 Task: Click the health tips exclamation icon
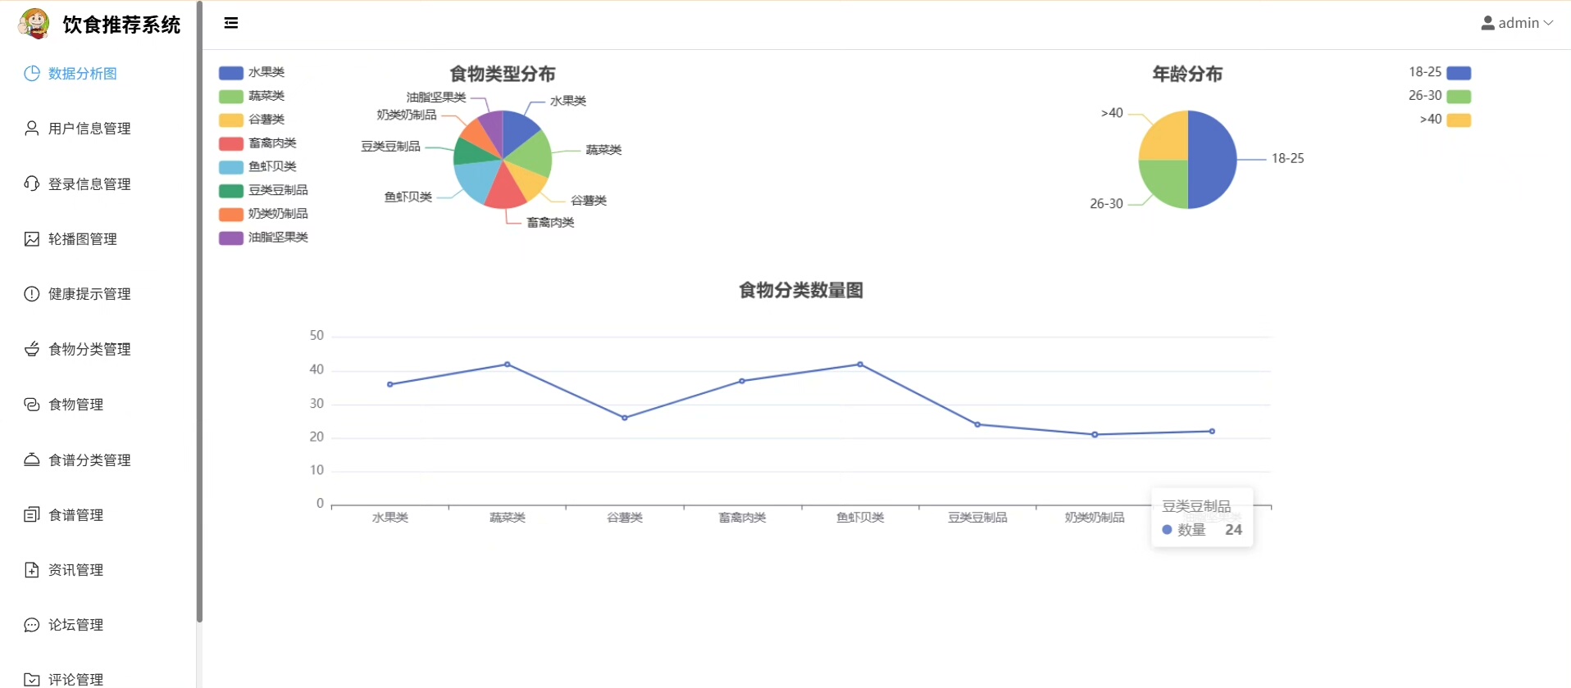31,294
